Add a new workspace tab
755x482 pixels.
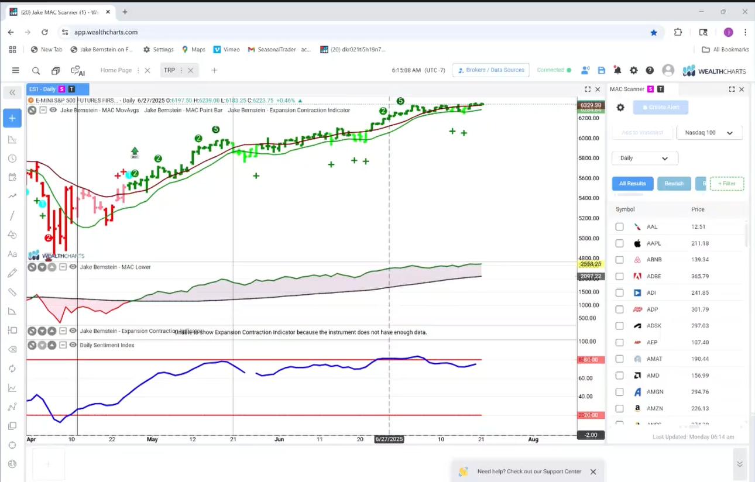pyautogui.click(x=214, y=70)
